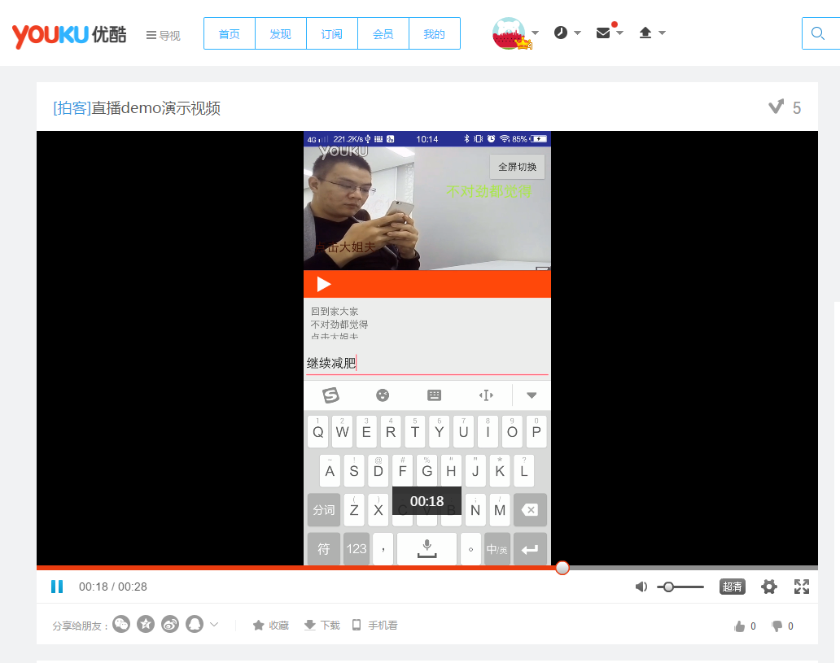Collapse the keyboard with the down arrow

532,395
